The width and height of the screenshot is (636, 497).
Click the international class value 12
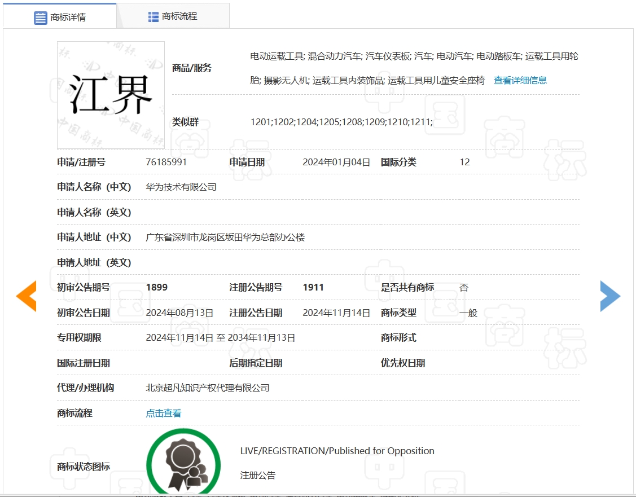(464, 162)
